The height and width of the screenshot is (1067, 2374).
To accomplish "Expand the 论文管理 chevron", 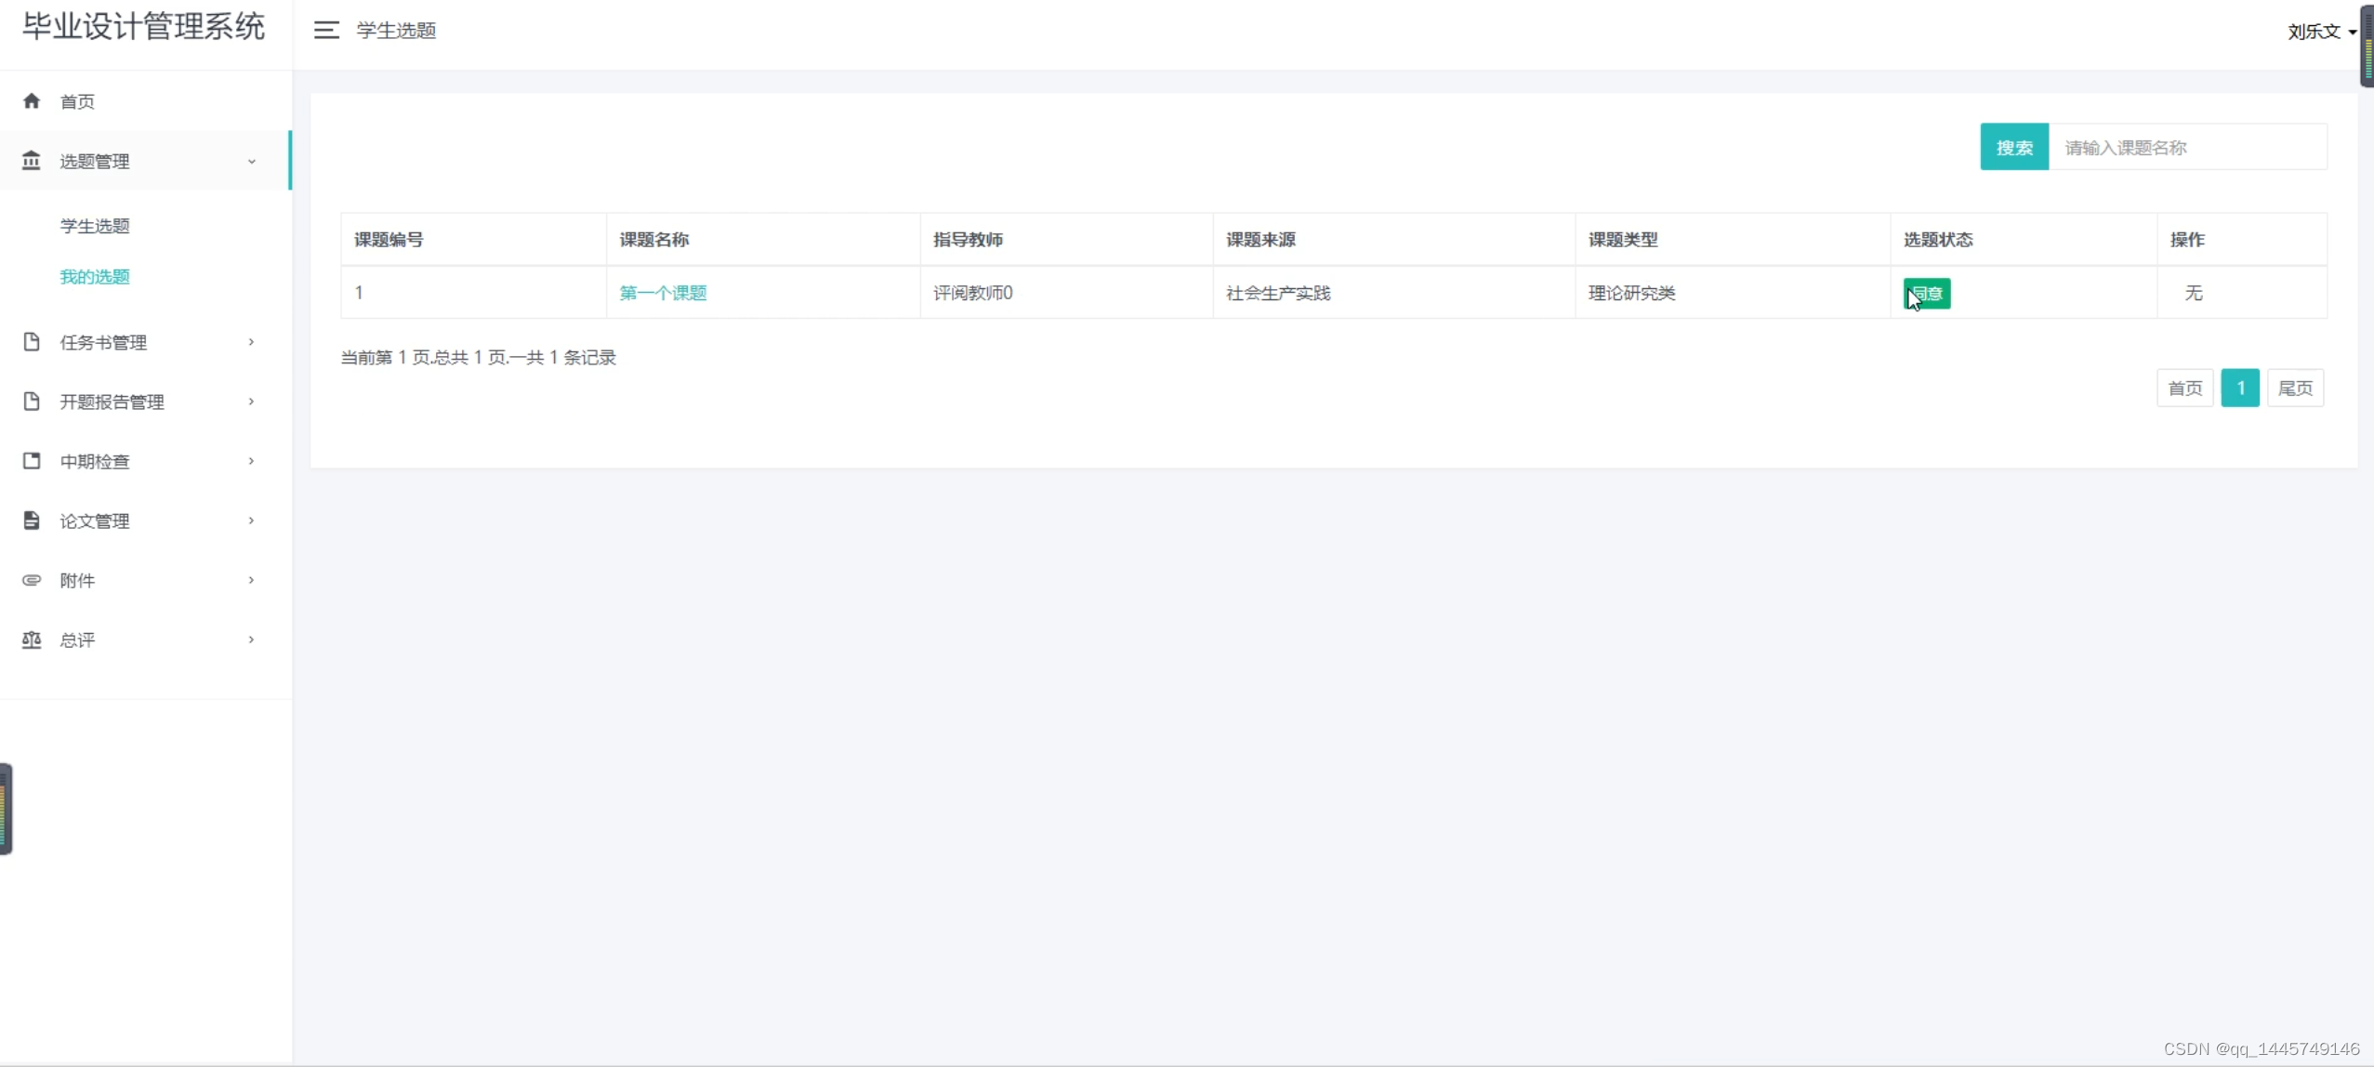I will coord(251,520).
